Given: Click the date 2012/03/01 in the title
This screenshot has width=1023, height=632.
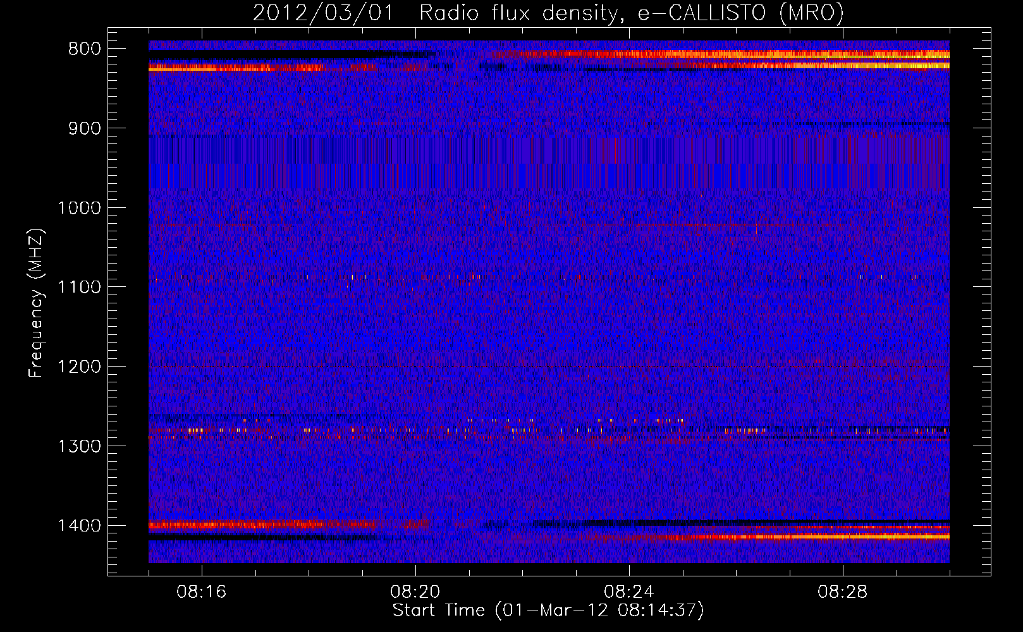Looking at the screenshot, I should 323,13.
